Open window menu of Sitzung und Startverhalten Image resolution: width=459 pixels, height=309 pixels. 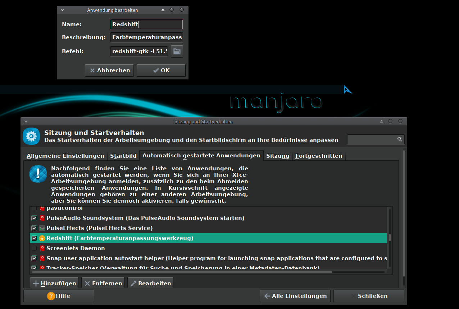[x=26, y=121]
